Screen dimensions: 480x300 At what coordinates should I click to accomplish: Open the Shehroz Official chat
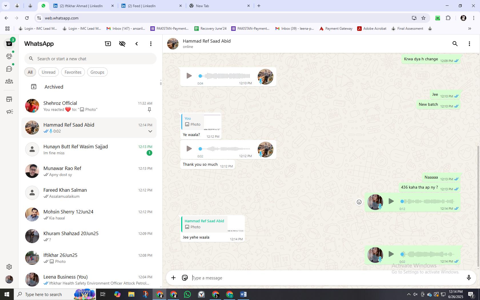click(89, 106)
